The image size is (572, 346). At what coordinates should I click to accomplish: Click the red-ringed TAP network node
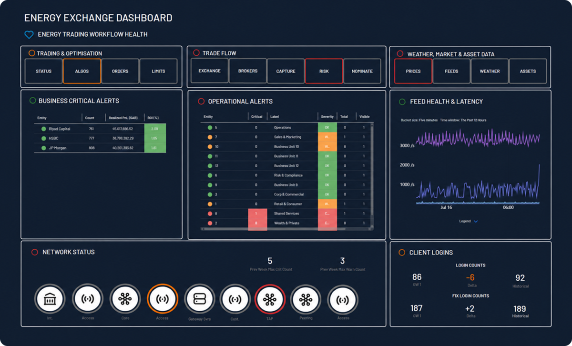coord(270,299)
